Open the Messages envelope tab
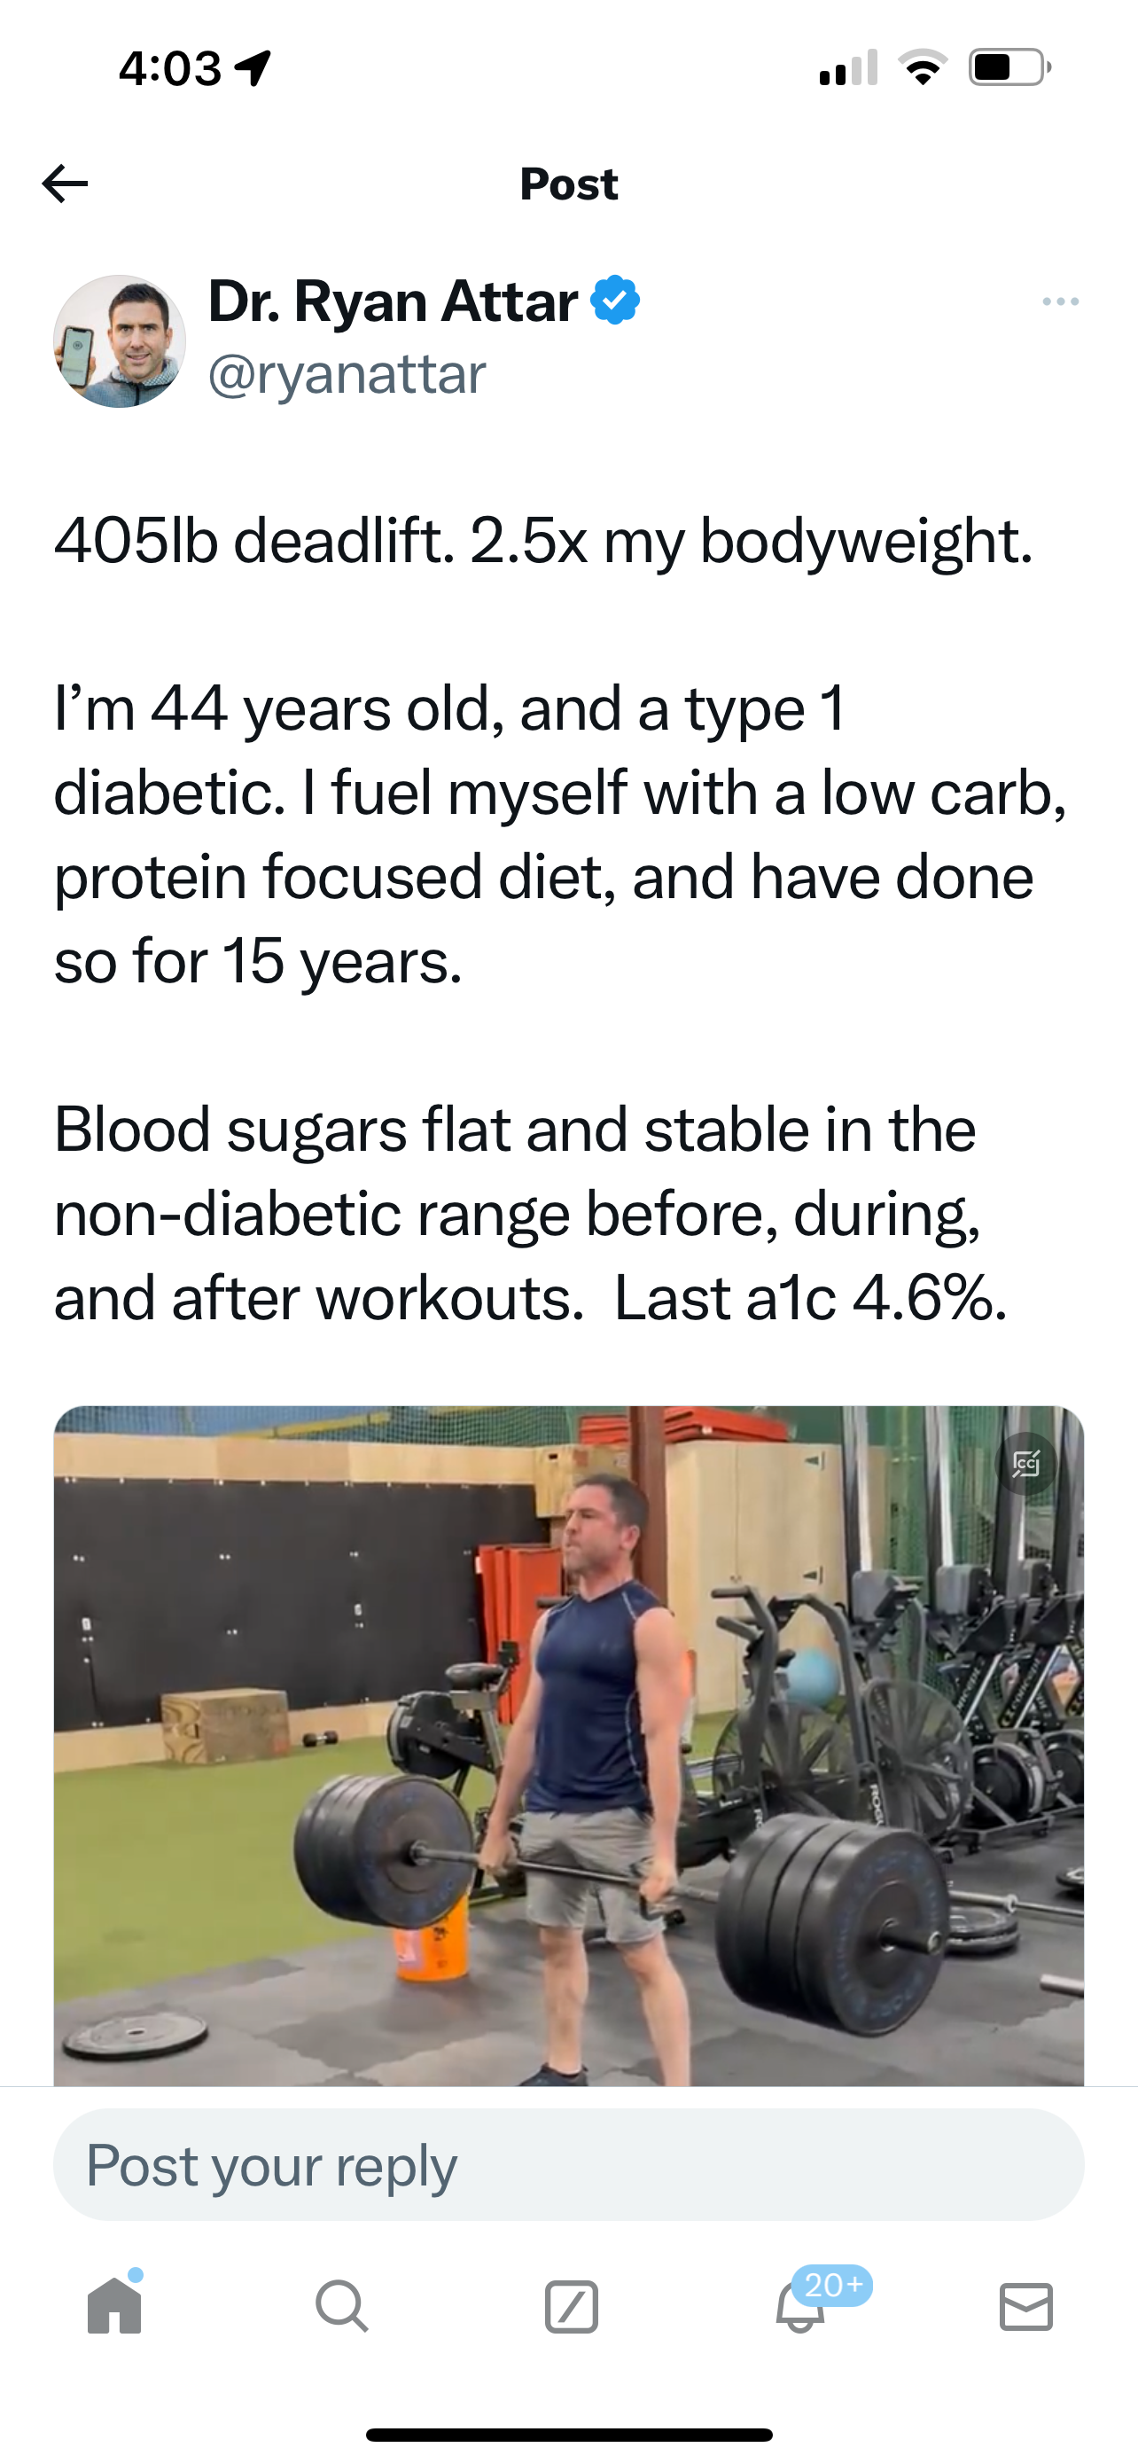The height and width of the screenshot is (2463, 1138). coord(1026,2306)
